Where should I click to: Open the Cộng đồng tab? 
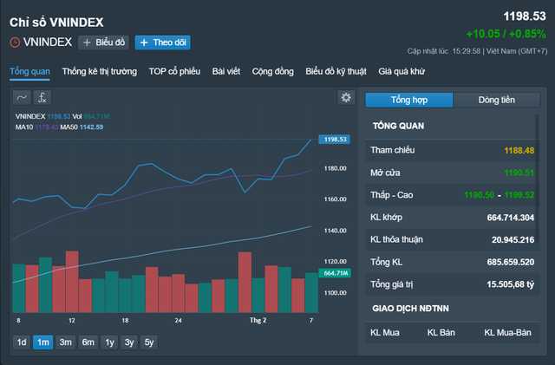pyautogui.click(x=272, y=72)
